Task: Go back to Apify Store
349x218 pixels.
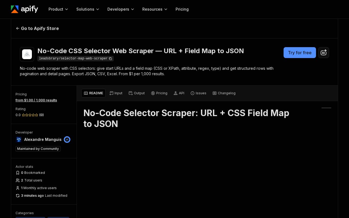Action: (37, 28)
